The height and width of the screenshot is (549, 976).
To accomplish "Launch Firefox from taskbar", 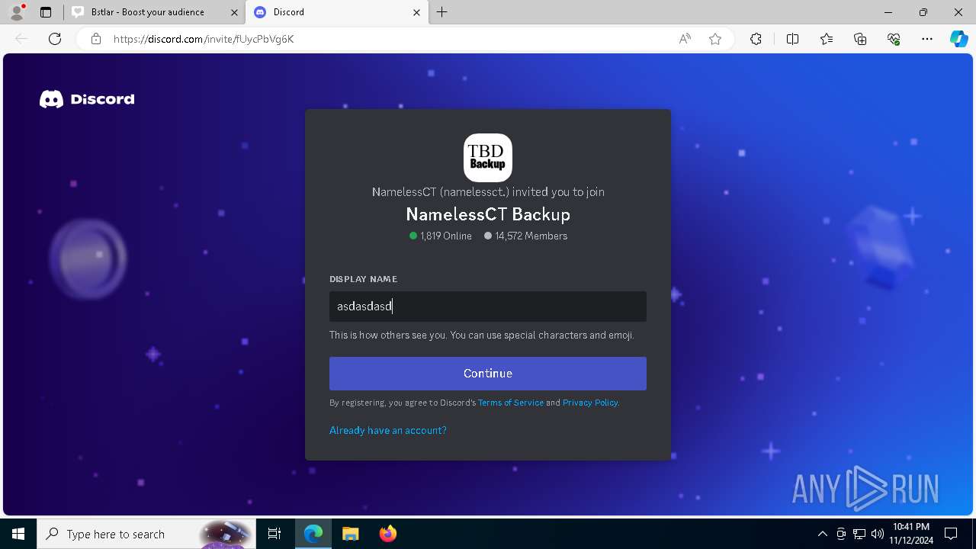I will [387, 534].
